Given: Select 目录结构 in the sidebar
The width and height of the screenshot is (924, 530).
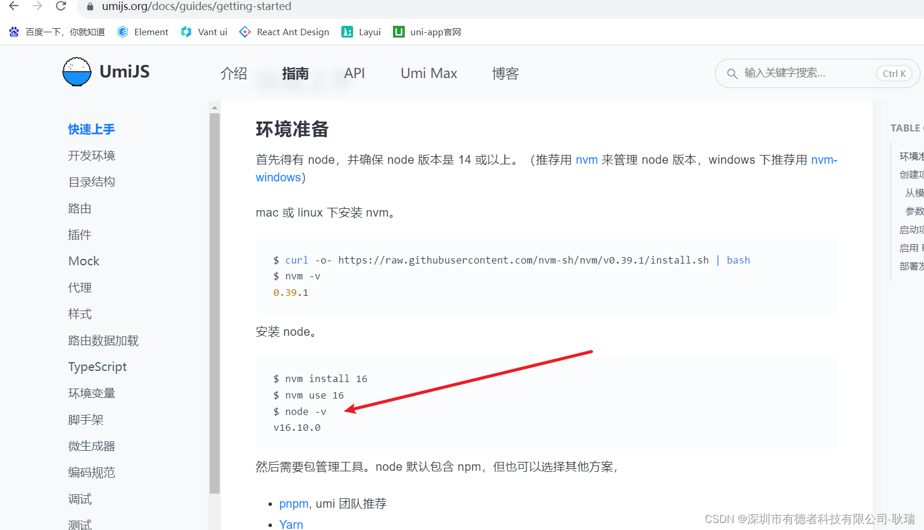Looking at the screenshot, I should pos(92,182).
